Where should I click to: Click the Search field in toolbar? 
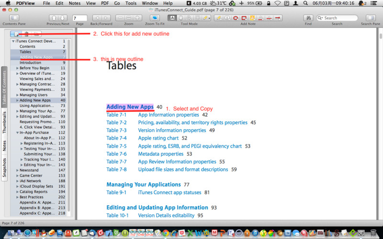coord(337,18)
